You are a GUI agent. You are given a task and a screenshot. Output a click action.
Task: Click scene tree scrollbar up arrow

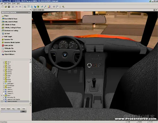[x=30, y=62]
